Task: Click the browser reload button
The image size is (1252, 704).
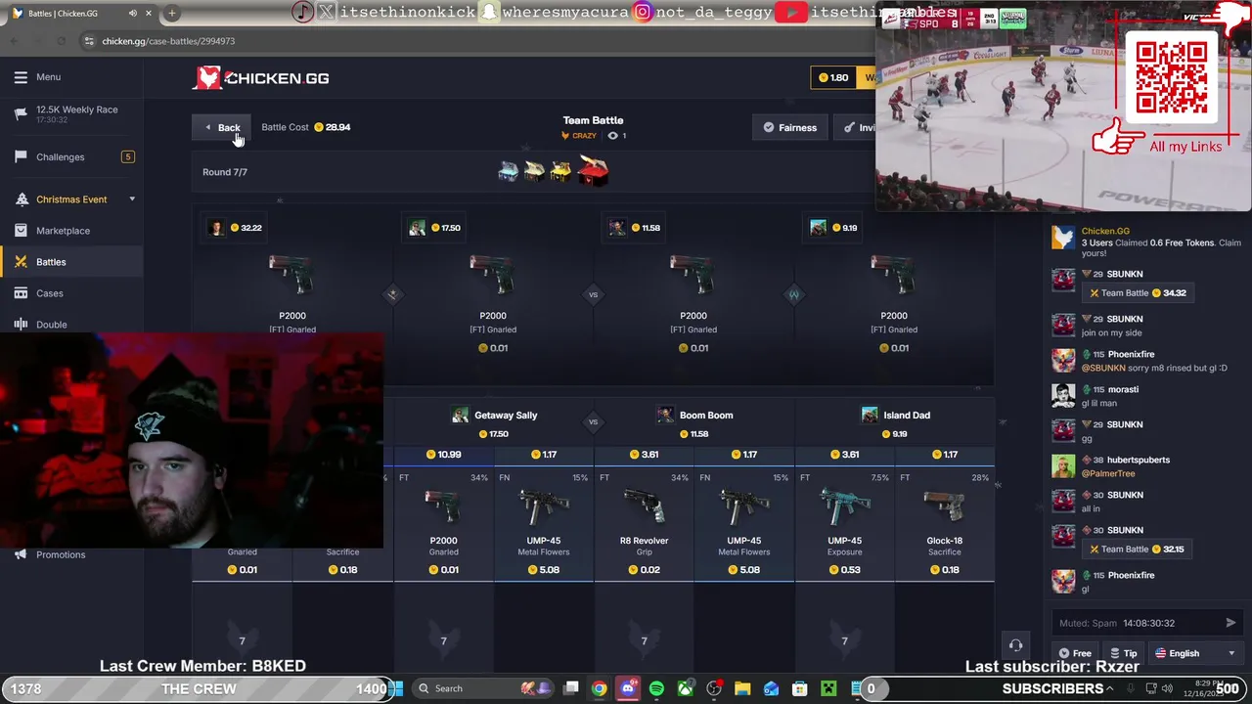Action: point(61,41)
